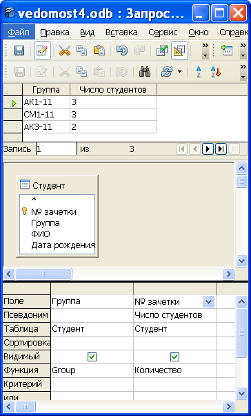Screen dimensions: 251x416
Task: Toggle Design View icon with ruler triangle
Action: click(179, 50)
